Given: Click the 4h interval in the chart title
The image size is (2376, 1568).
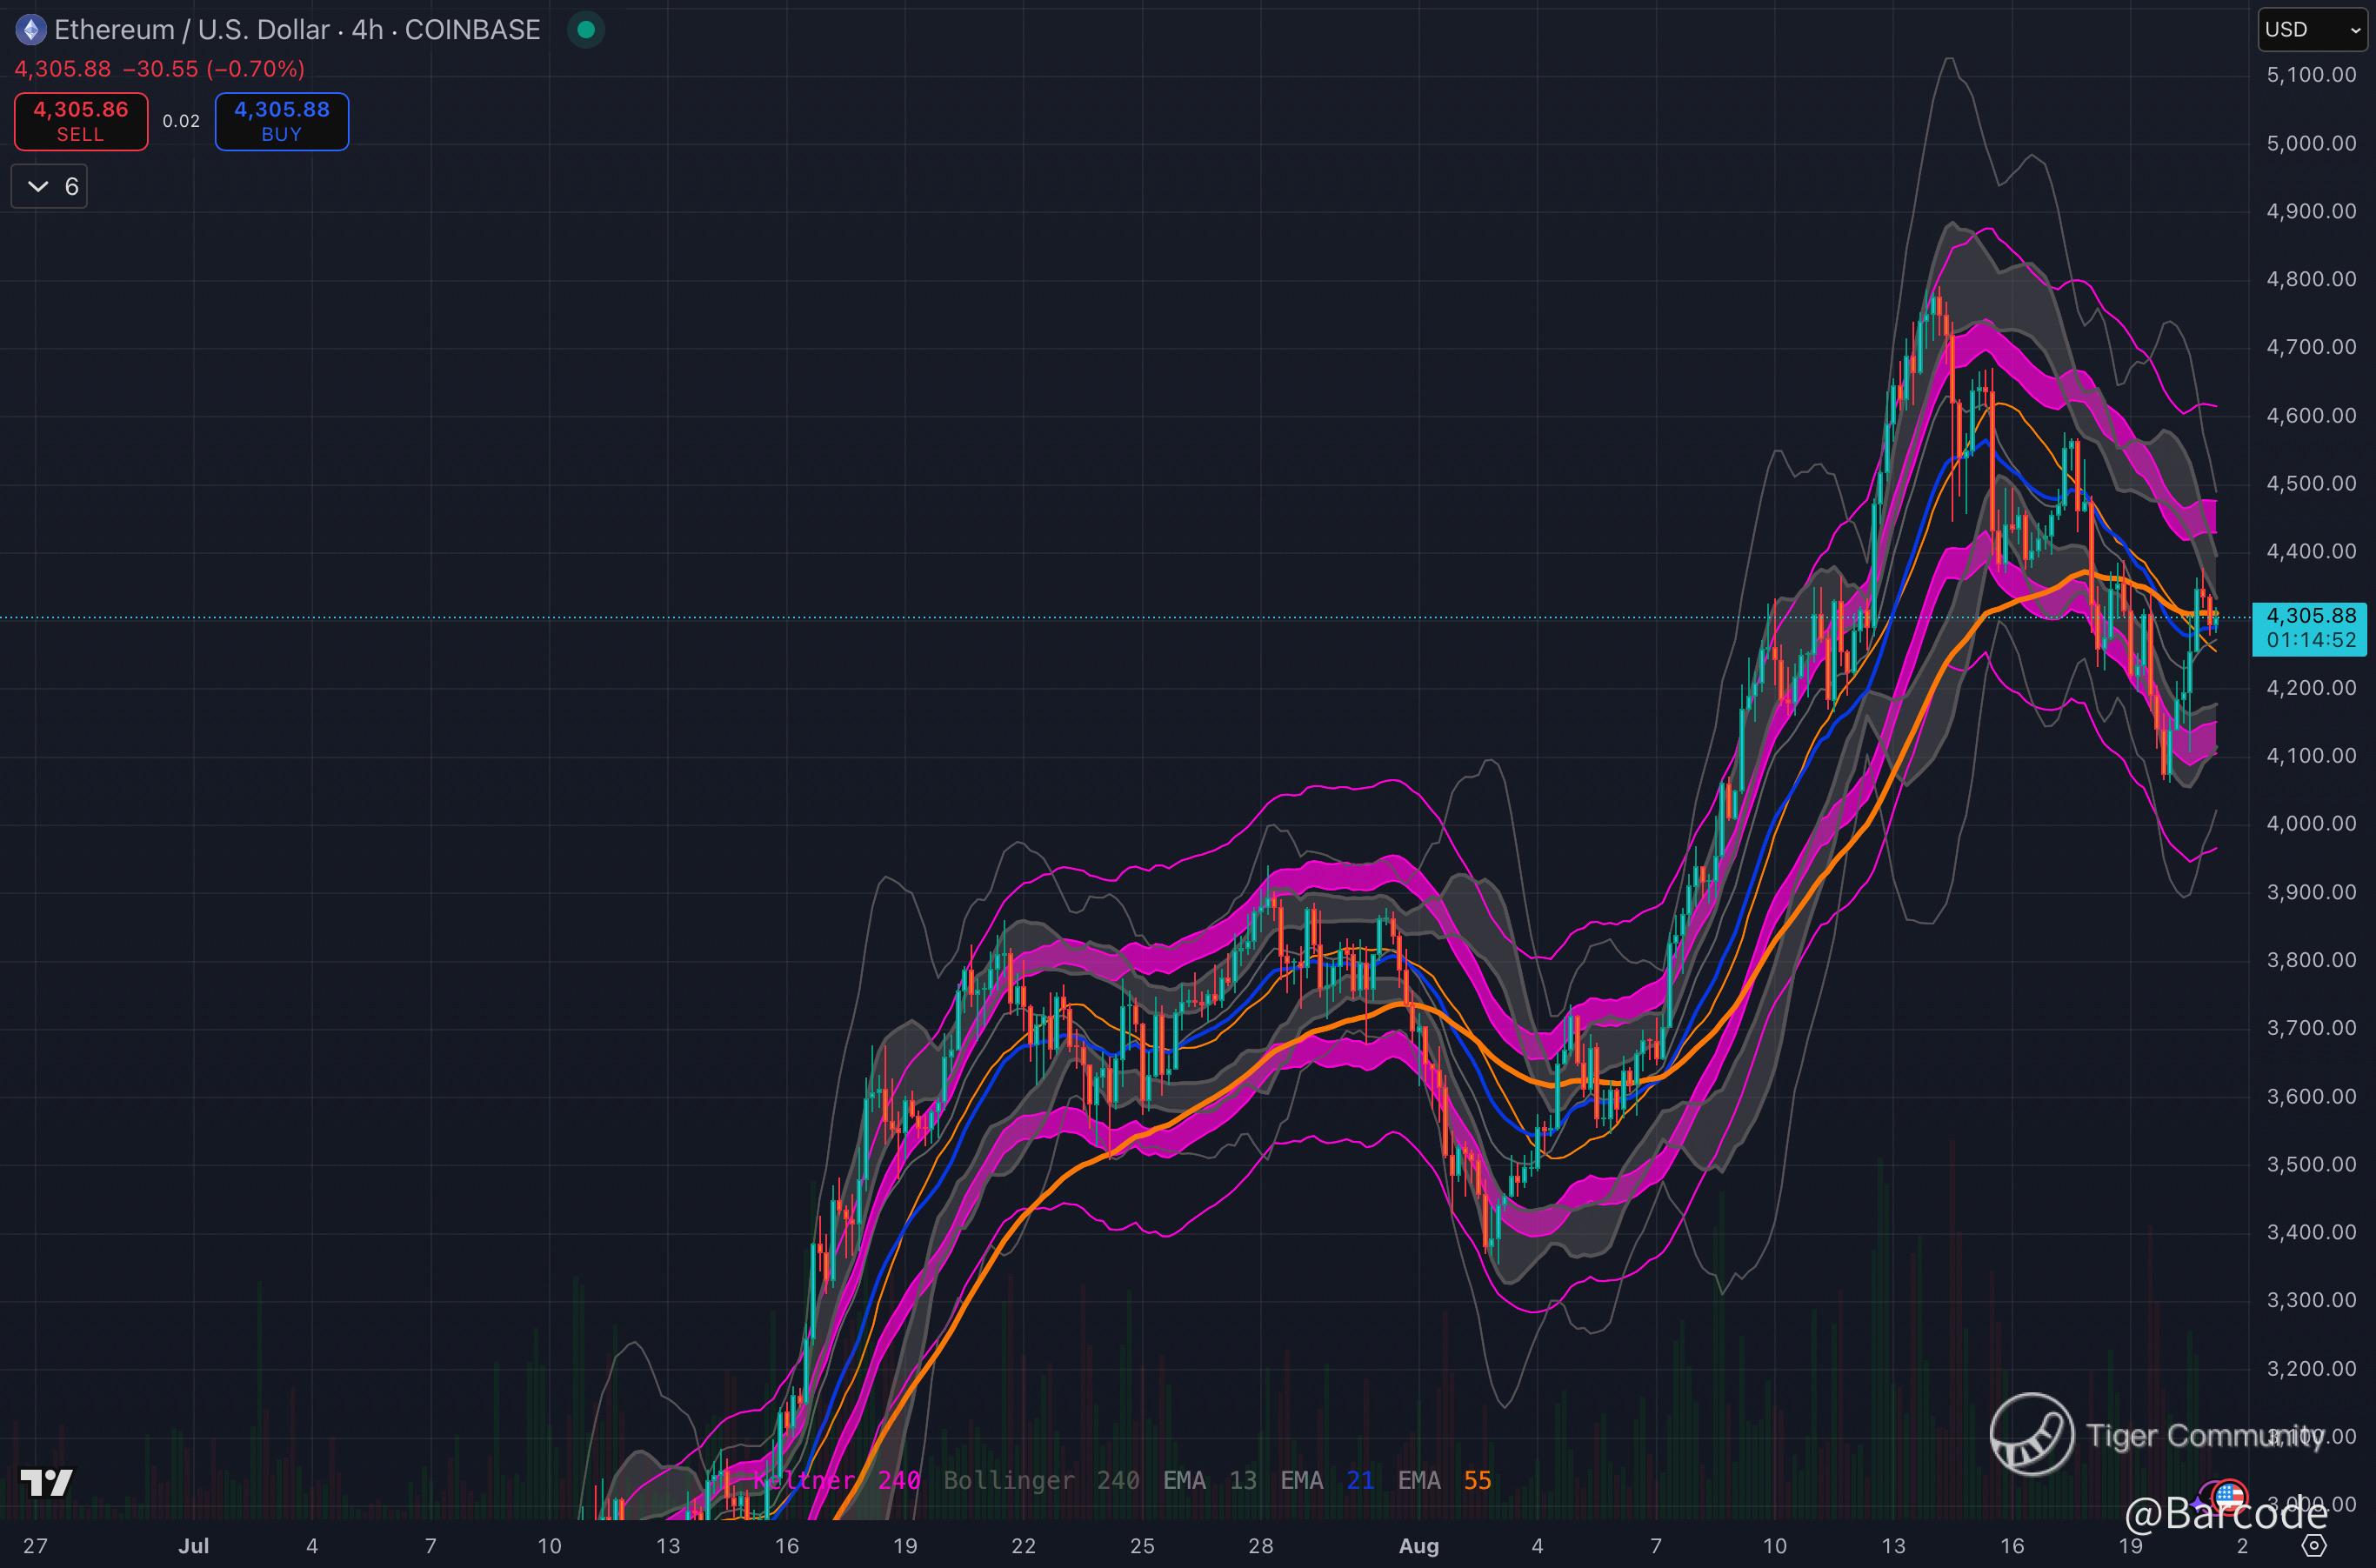Looking at the screenshot, I should tap(367, 30).
